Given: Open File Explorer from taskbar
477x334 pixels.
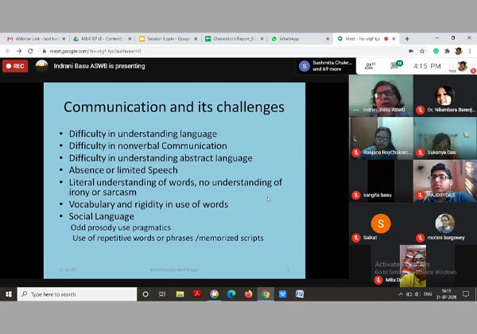Looking at the screenshot, I should [180, 294].
